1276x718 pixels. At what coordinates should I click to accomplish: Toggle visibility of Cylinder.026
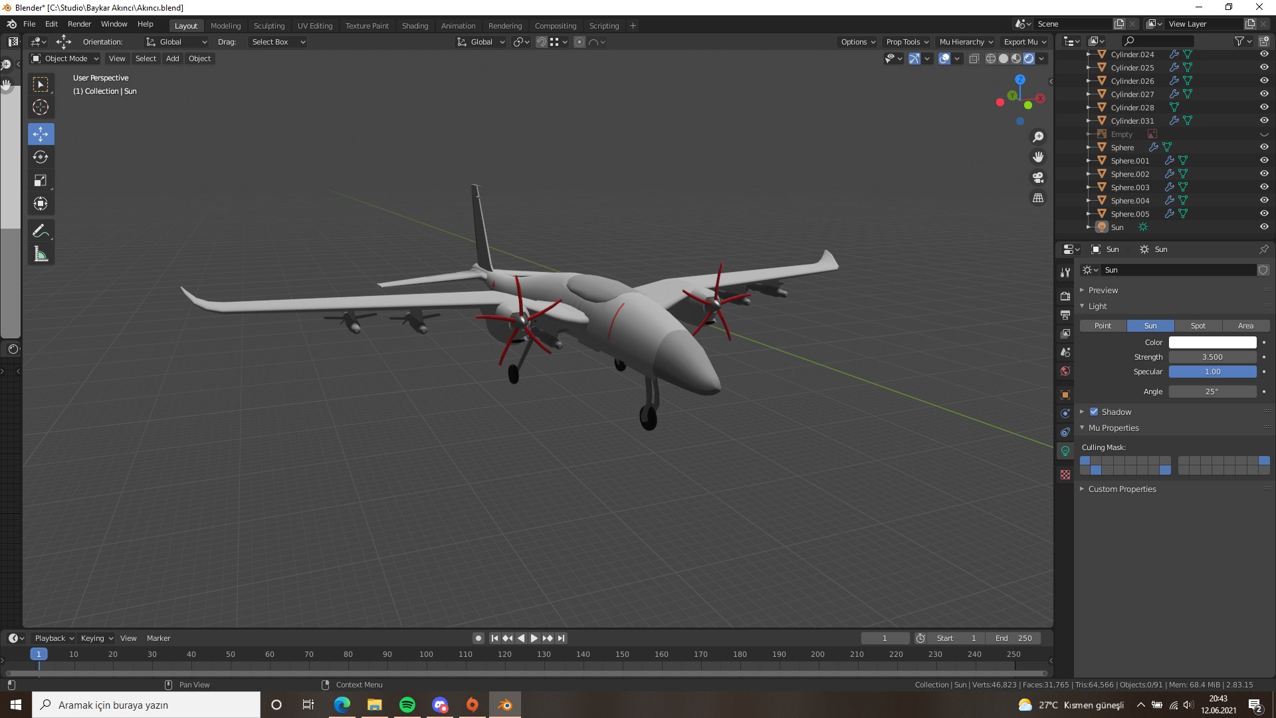point(1264,81)
